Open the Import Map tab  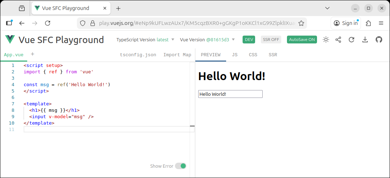[177, 55]
